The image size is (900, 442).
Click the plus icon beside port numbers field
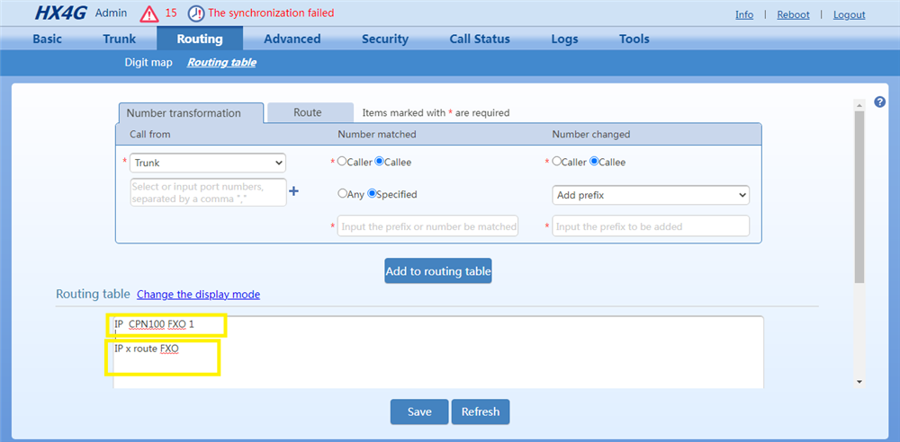tap(293, 191)
